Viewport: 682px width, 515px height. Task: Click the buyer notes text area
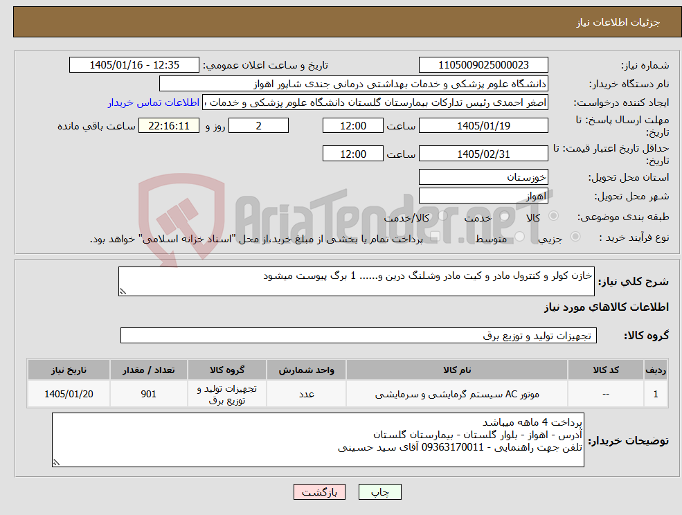tap(318, 440)
